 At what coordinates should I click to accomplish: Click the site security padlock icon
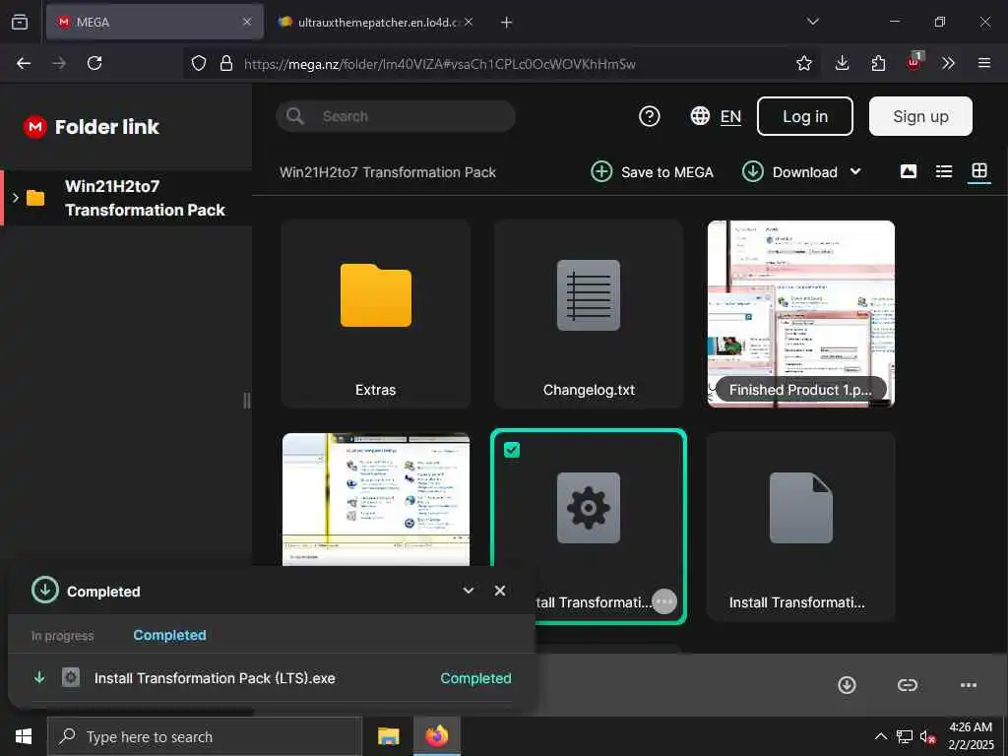pos(225,63)
